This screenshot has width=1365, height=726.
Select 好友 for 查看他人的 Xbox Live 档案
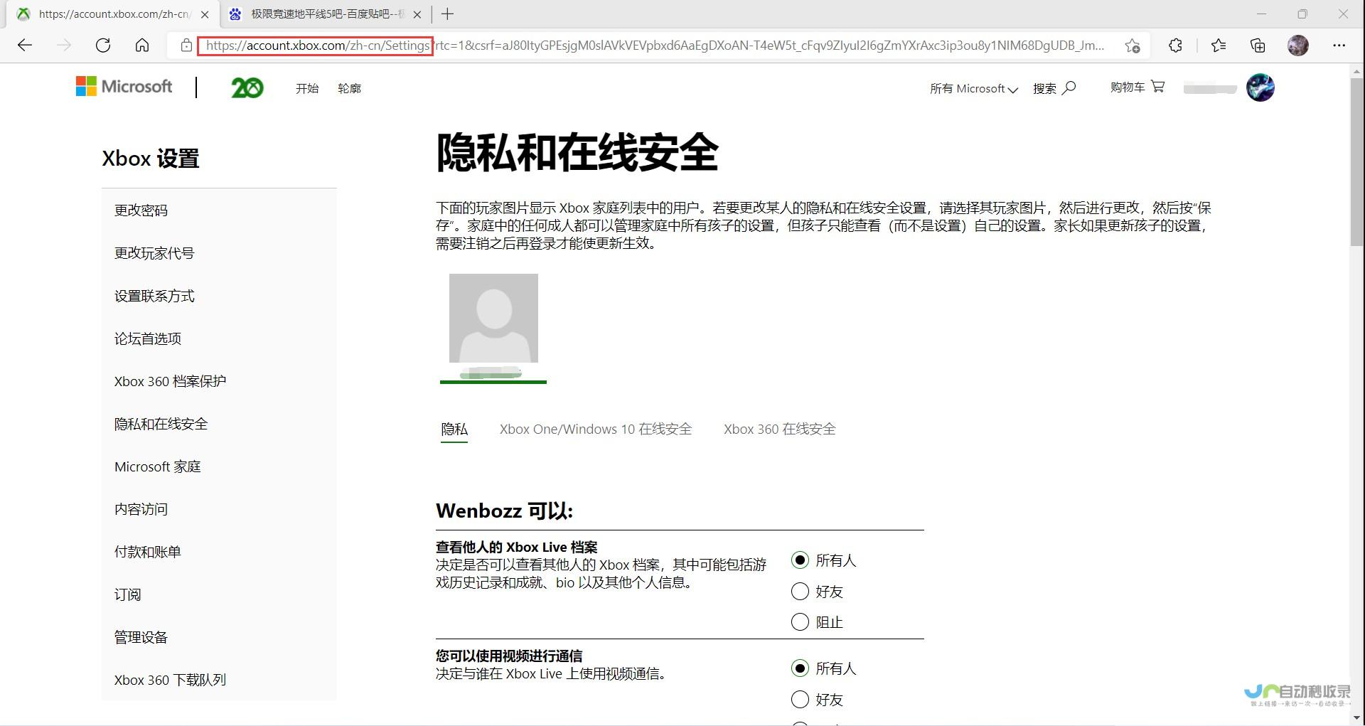pyautogui.click(x=800, y=592)
